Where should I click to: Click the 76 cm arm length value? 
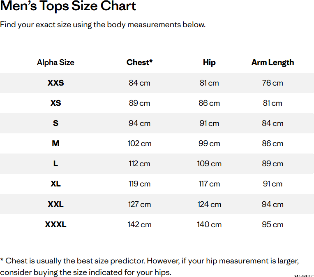[x=272, y=83]
